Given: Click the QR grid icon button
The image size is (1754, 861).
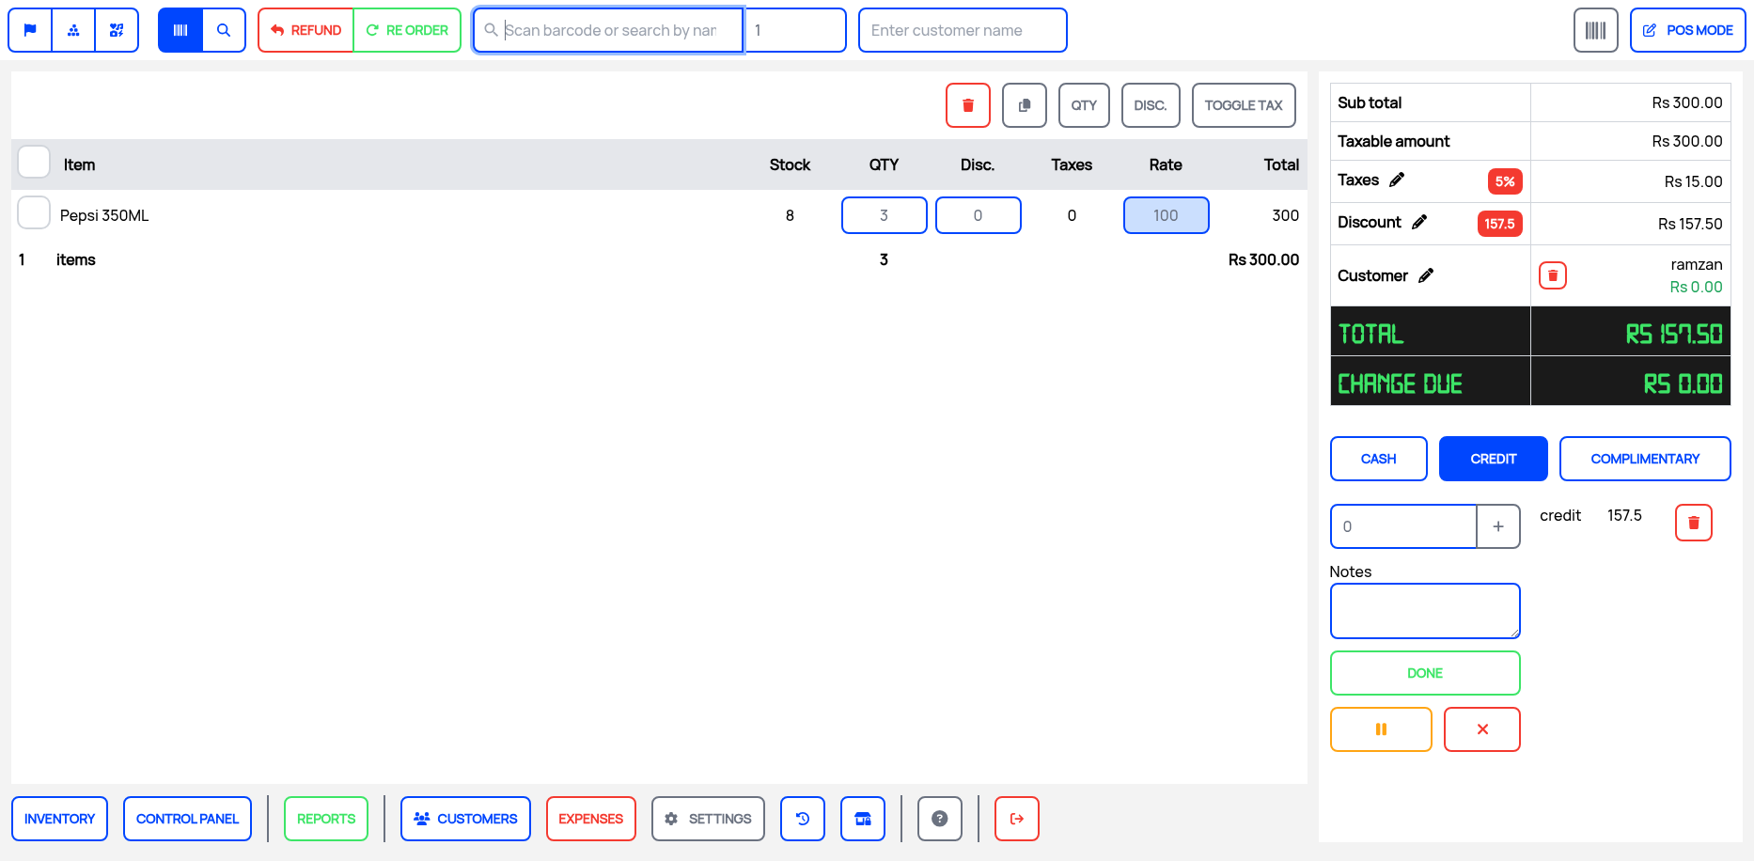Looking at the screenshot, I should coord(117,30).
